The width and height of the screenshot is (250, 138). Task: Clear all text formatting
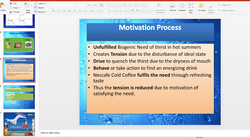pyautogui.click(x=101, y=5)
